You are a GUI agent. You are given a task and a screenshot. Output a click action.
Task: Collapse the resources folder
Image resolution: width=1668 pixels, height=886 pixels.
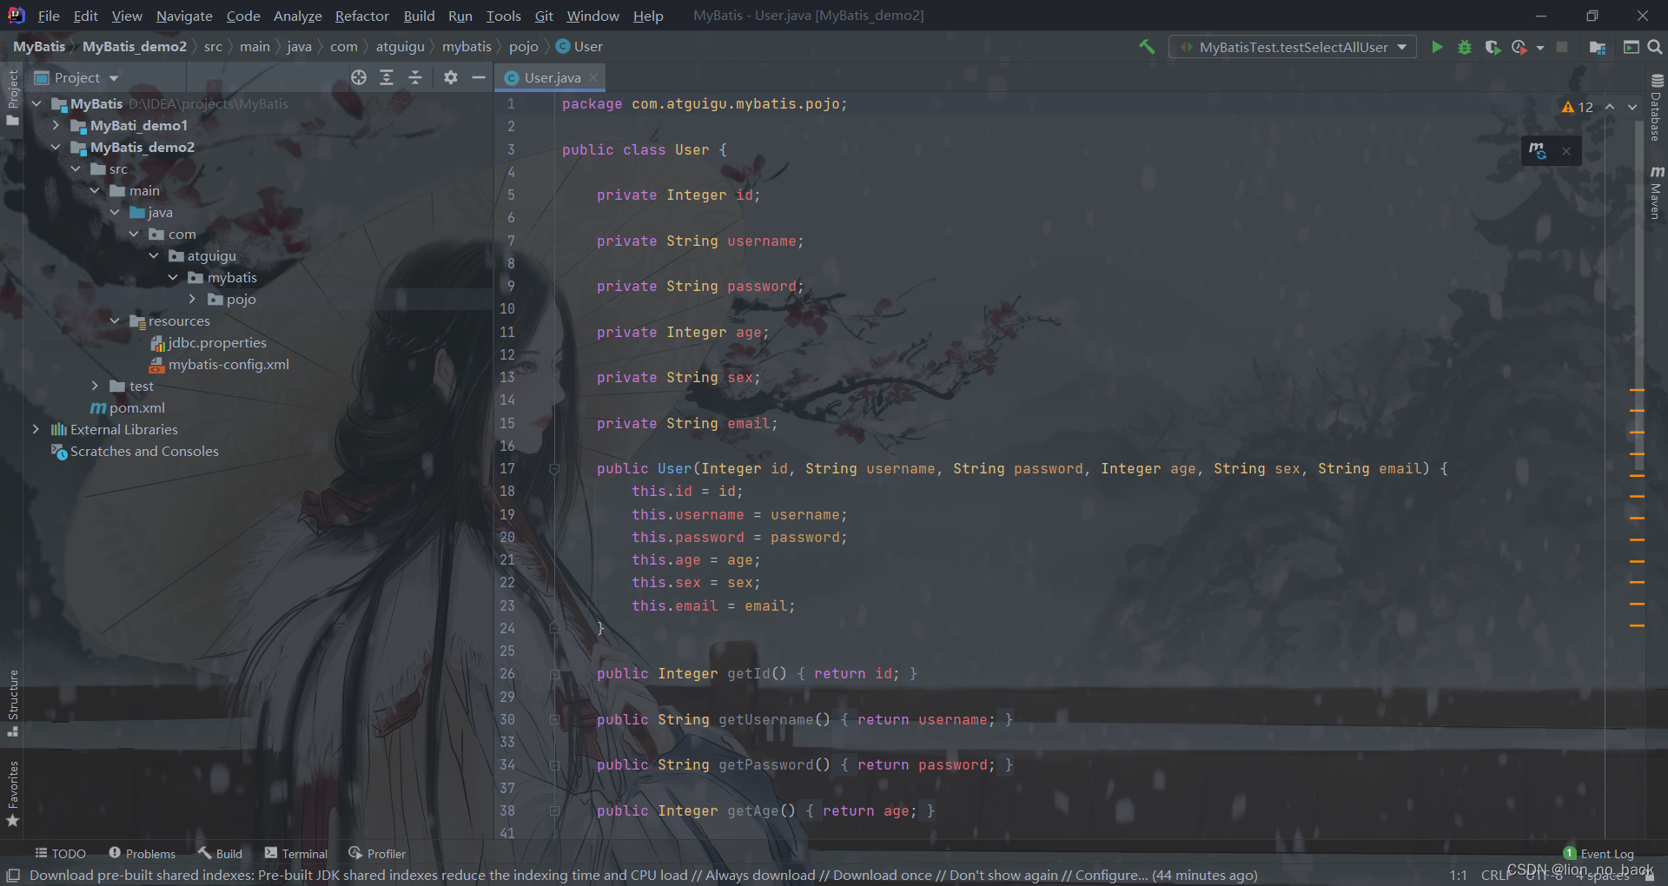coord(115,321)
